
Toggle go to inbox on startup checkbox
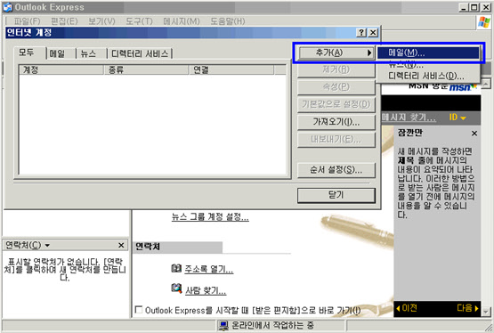139,309
